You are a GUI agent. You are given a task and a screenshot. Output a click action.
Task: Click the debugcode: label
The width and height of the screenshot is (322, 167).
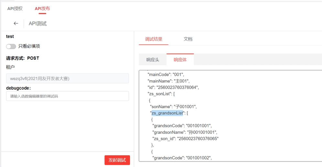18,88
